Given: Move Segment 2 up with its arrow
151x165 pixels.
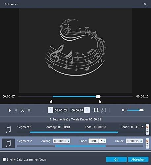Looking at the screenshot, I should (x=147, y=144).
